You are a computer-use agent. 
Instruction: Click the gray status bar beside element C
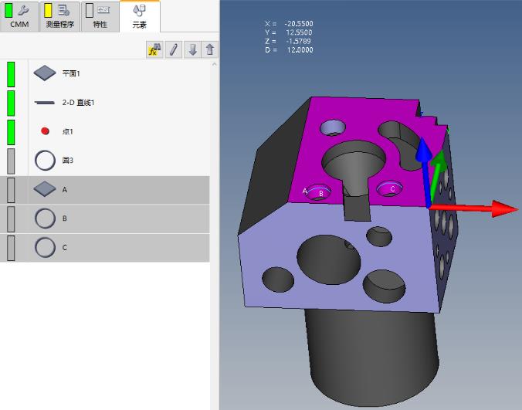tap(11, 248)
